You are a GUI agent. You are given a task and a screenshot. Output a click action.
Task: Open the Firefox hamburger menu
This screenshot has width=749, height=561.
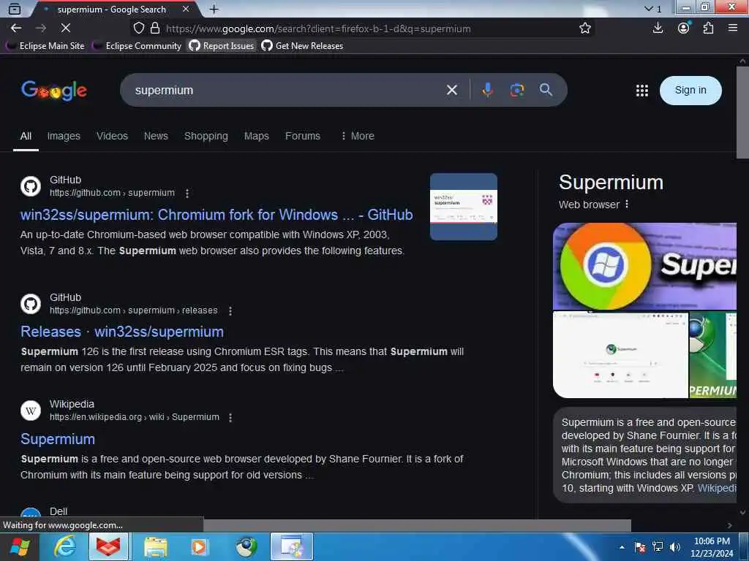pyautogui.click(x=733, y=28)
